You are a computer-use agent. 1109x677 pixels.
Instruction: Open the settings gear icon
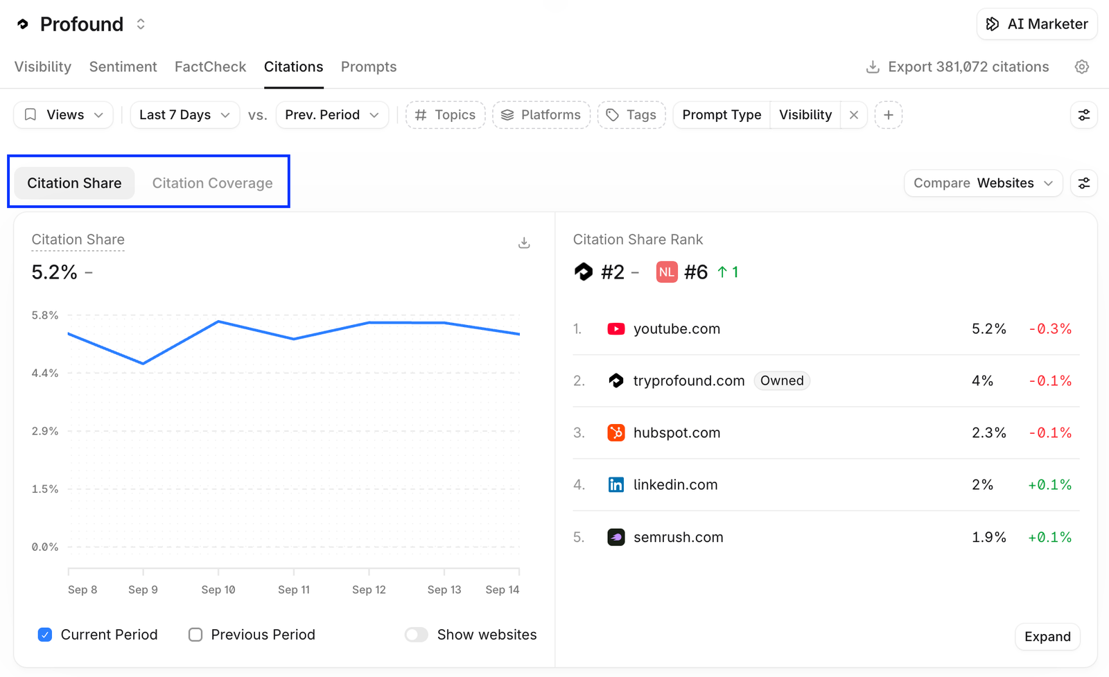tap(1082, 67)
